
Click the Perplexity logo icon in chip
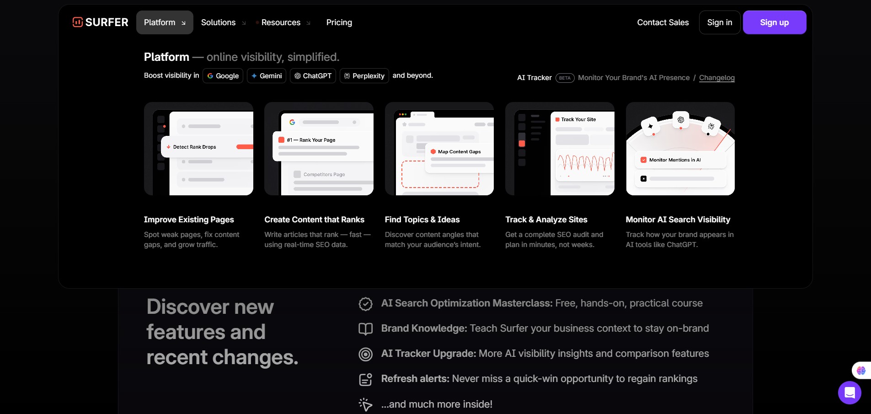(x=347, y=76)
